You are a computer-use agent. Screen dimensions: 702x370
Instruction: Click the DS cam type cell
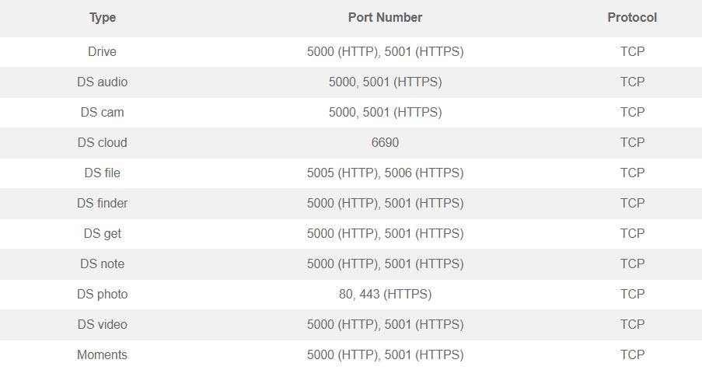tap(102, 112)
